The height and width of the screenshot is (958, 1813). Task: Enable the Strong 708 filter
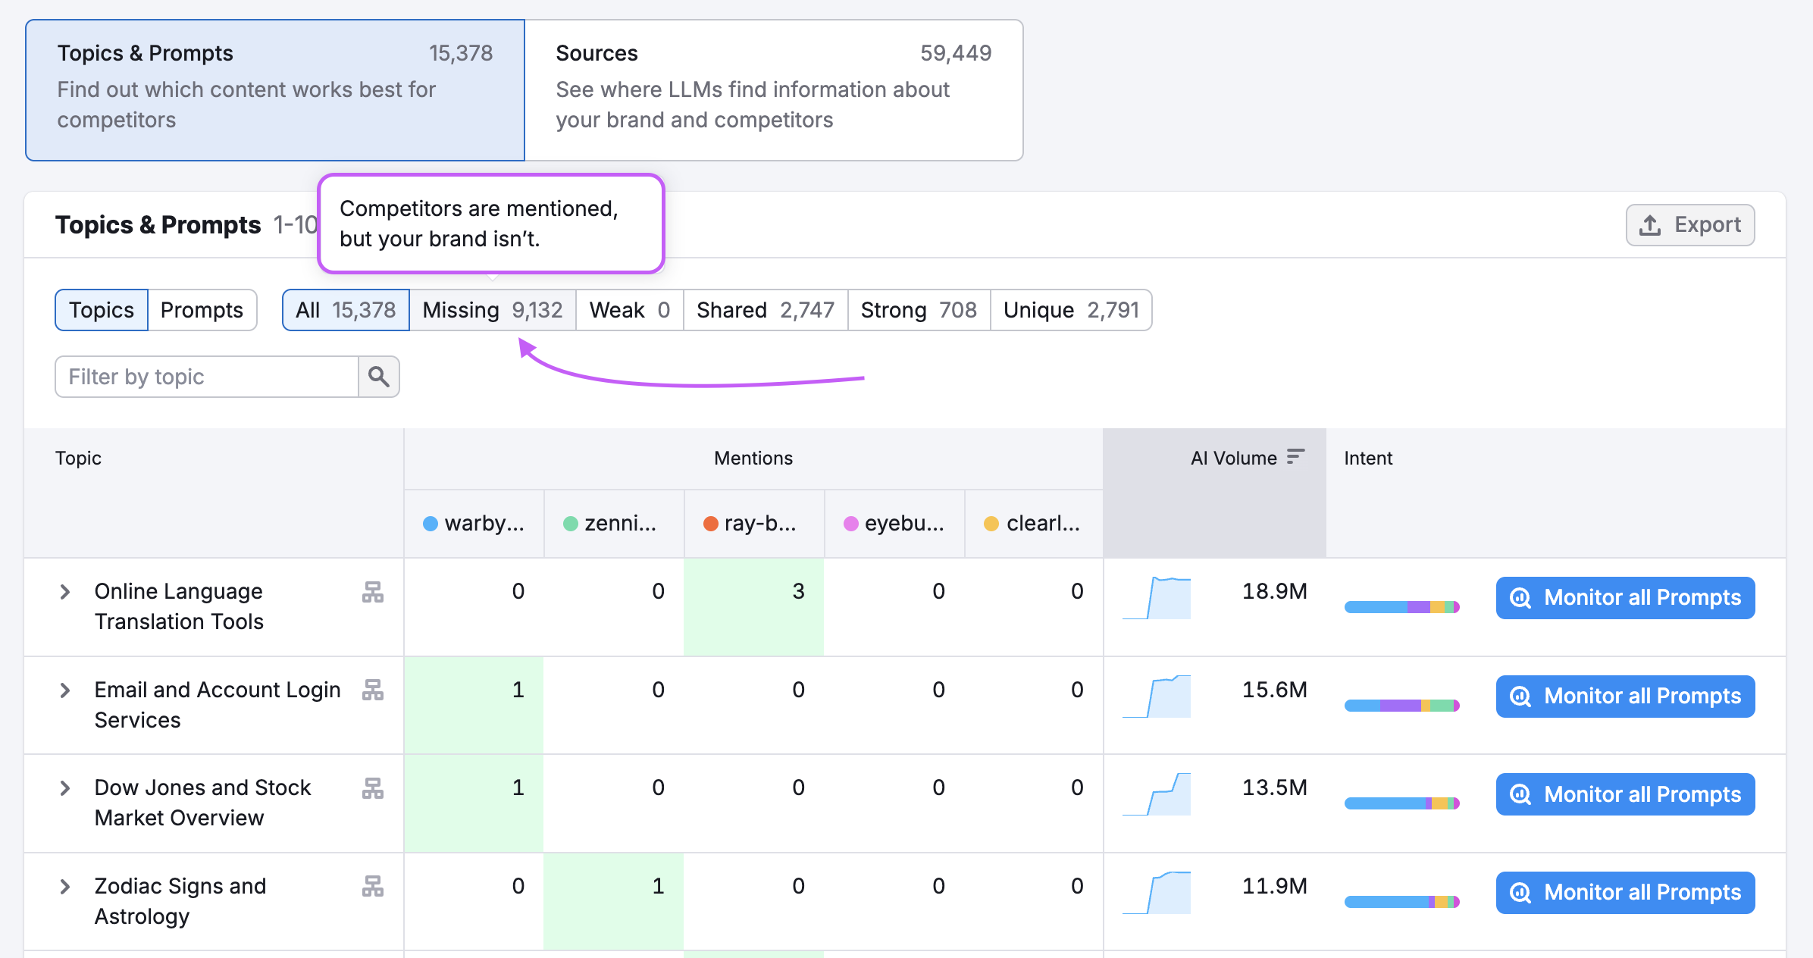click(x=918, y=309)
